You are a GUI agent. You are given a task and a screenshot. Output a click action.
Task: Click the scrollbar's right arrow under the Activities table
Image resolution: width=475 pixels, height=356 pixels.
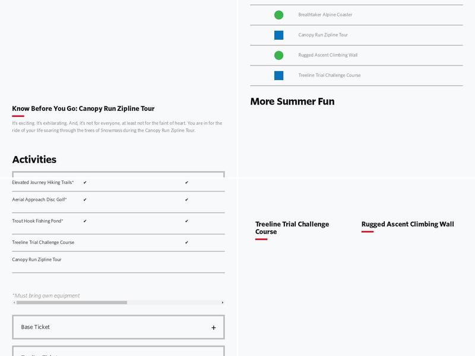(223, 303)
